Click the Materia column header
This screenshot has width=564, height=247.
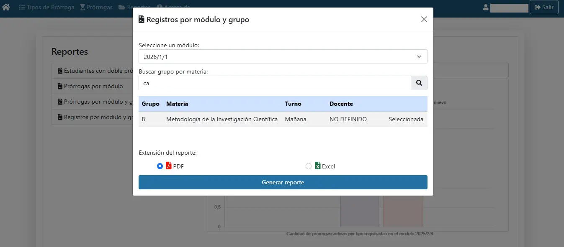177,104
